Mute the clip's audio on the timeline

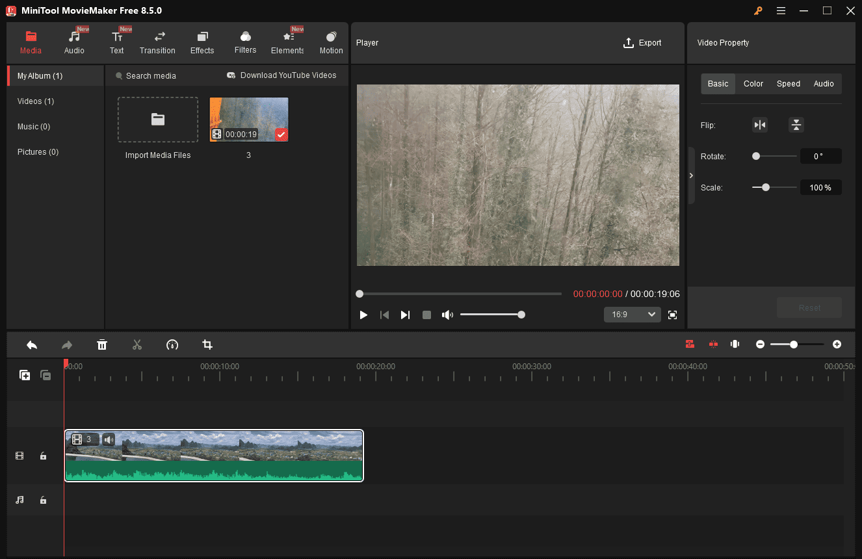coord(108,439)
